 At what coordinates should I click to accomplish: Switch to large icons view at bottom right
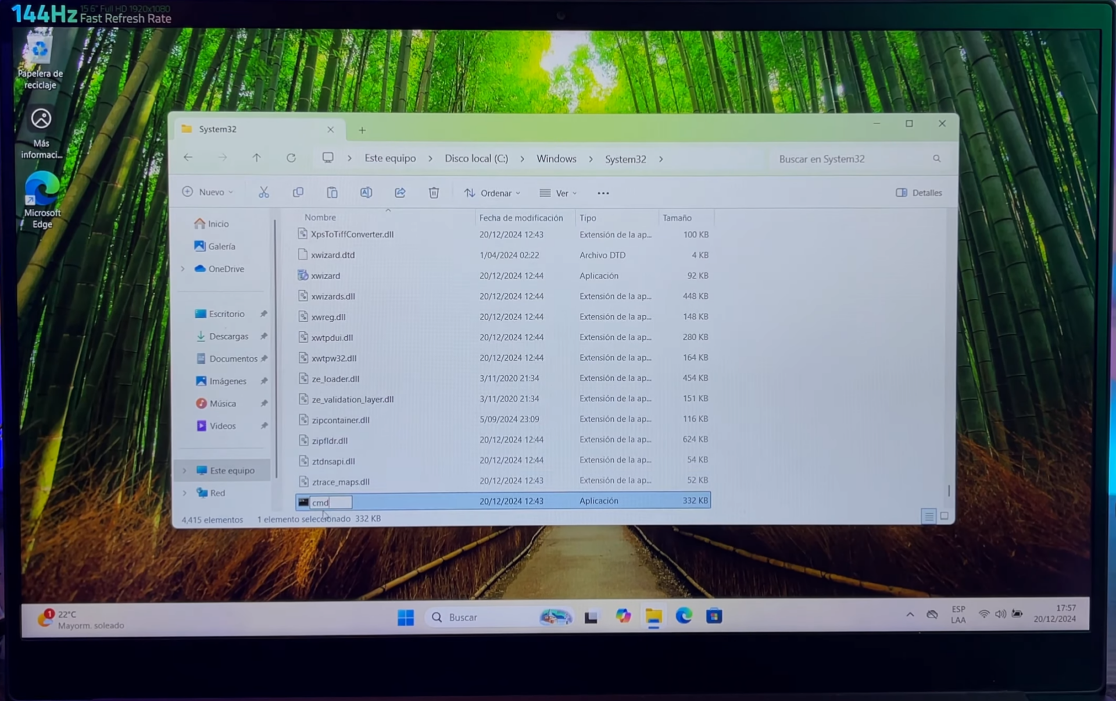945,515
